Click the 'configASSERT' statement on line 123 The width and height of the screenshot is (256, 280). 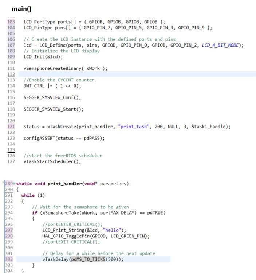64,138
